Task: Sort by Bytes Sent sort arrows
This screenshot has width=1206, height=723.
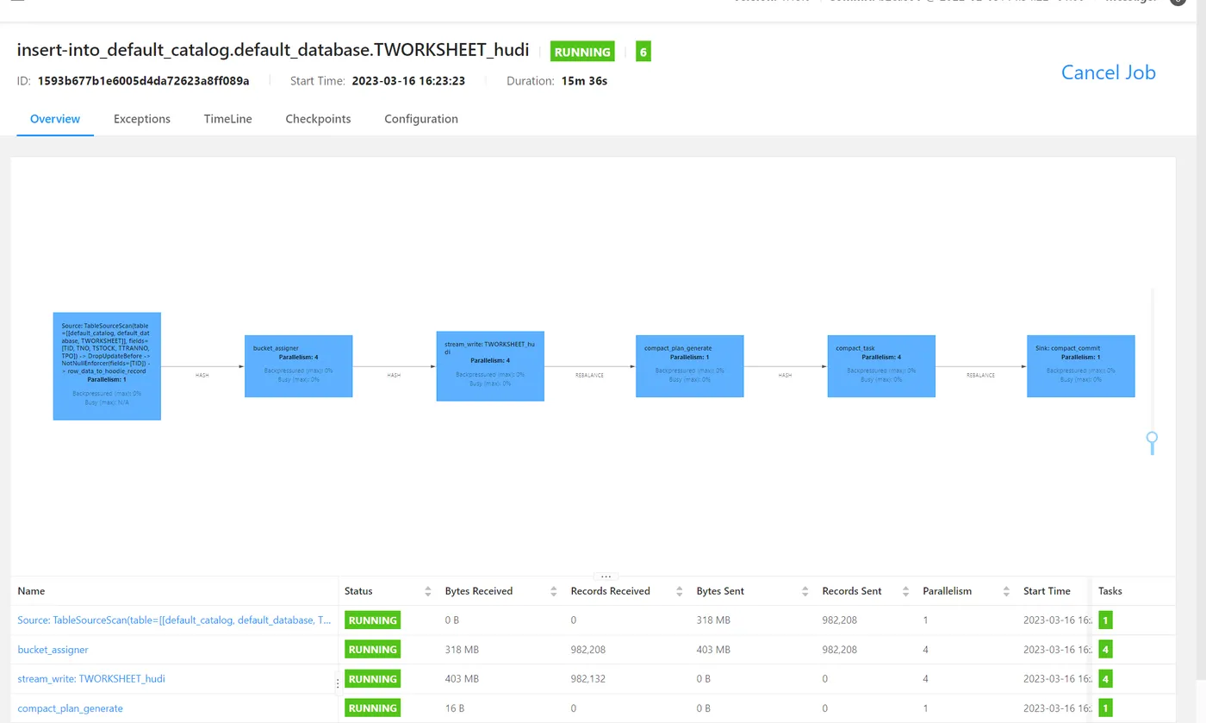Action: coord(805,591)
